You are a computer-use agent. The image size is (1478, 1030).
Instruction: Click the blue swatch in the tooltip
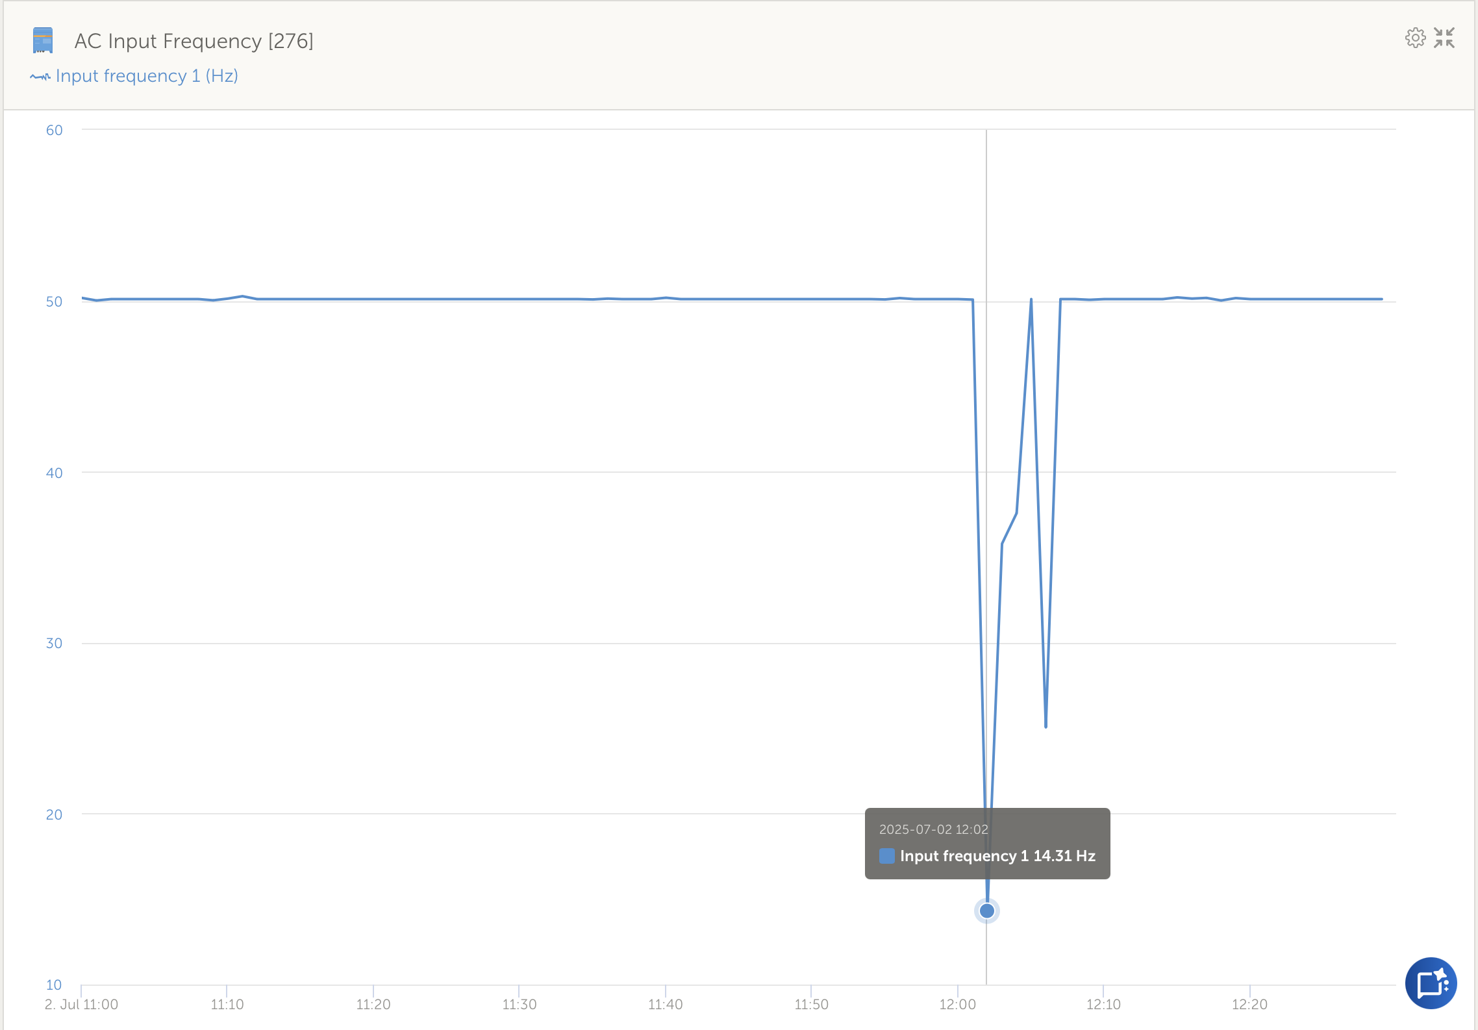point(886,856)
